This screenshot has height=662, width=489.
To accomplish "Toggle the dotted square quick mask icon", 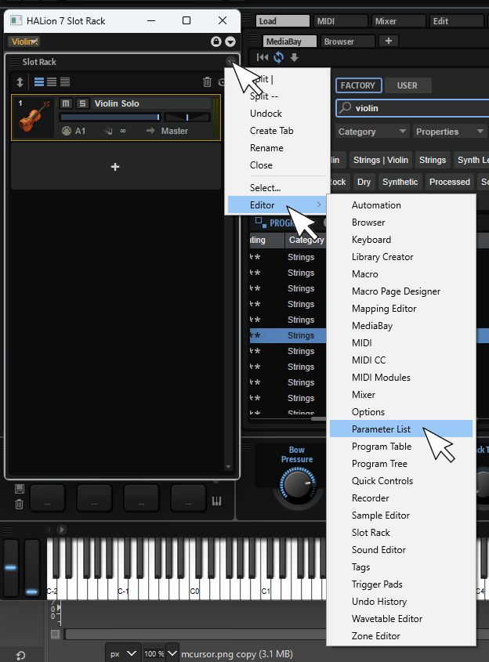I will (x=55, y=634).
